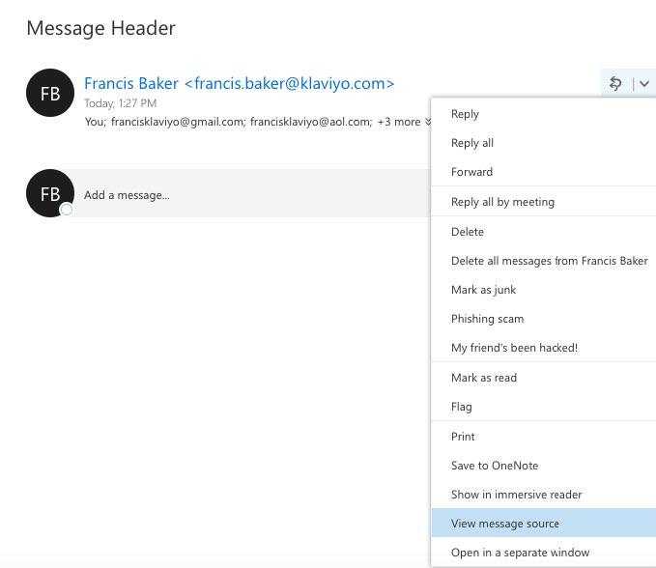This screenshot has width=656, height=568.
Task: Choose Reply all menu option
Action: [x=472, y=143]
